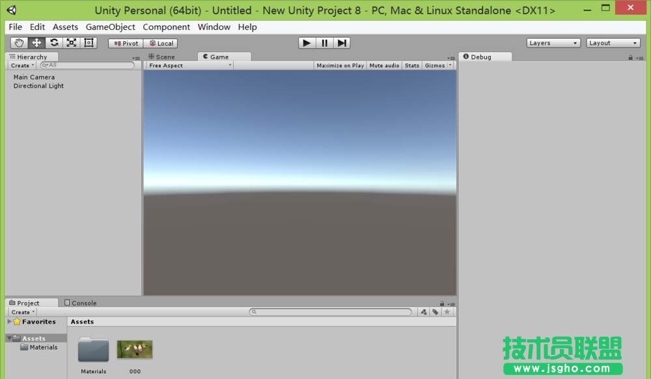Select the 000 image asset thumbnail
The height and width of the screenshot is (379, 651).
(135, 349)
